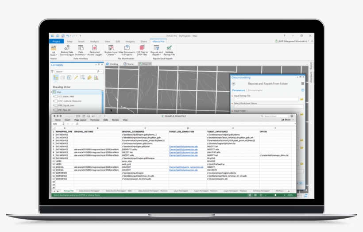The height and width of the screenshot is (232, 363).
Task: Collapse the Map node in Contents
Action: click(51, 92)
